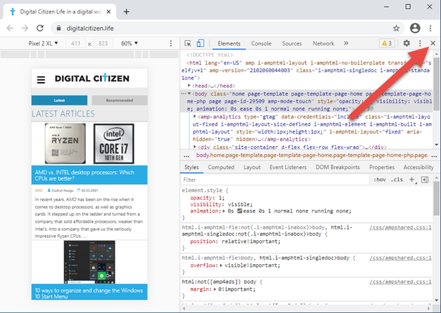
Task: Close the DevTools panel
Action: pyautogui.click(x=433, y=43)
